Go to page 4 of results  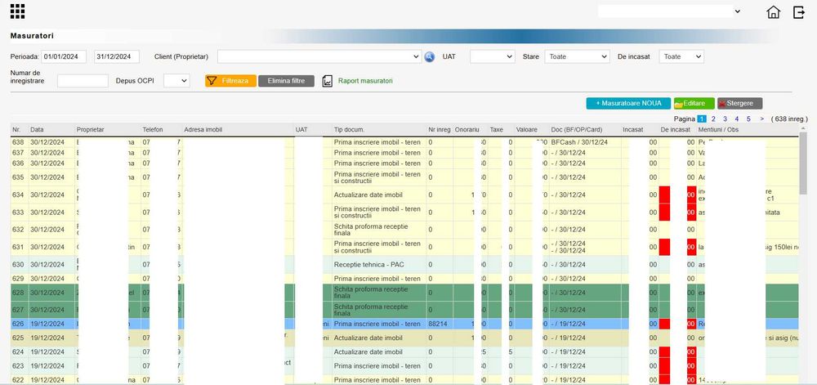pyautogui.click(x=736, y=119)
